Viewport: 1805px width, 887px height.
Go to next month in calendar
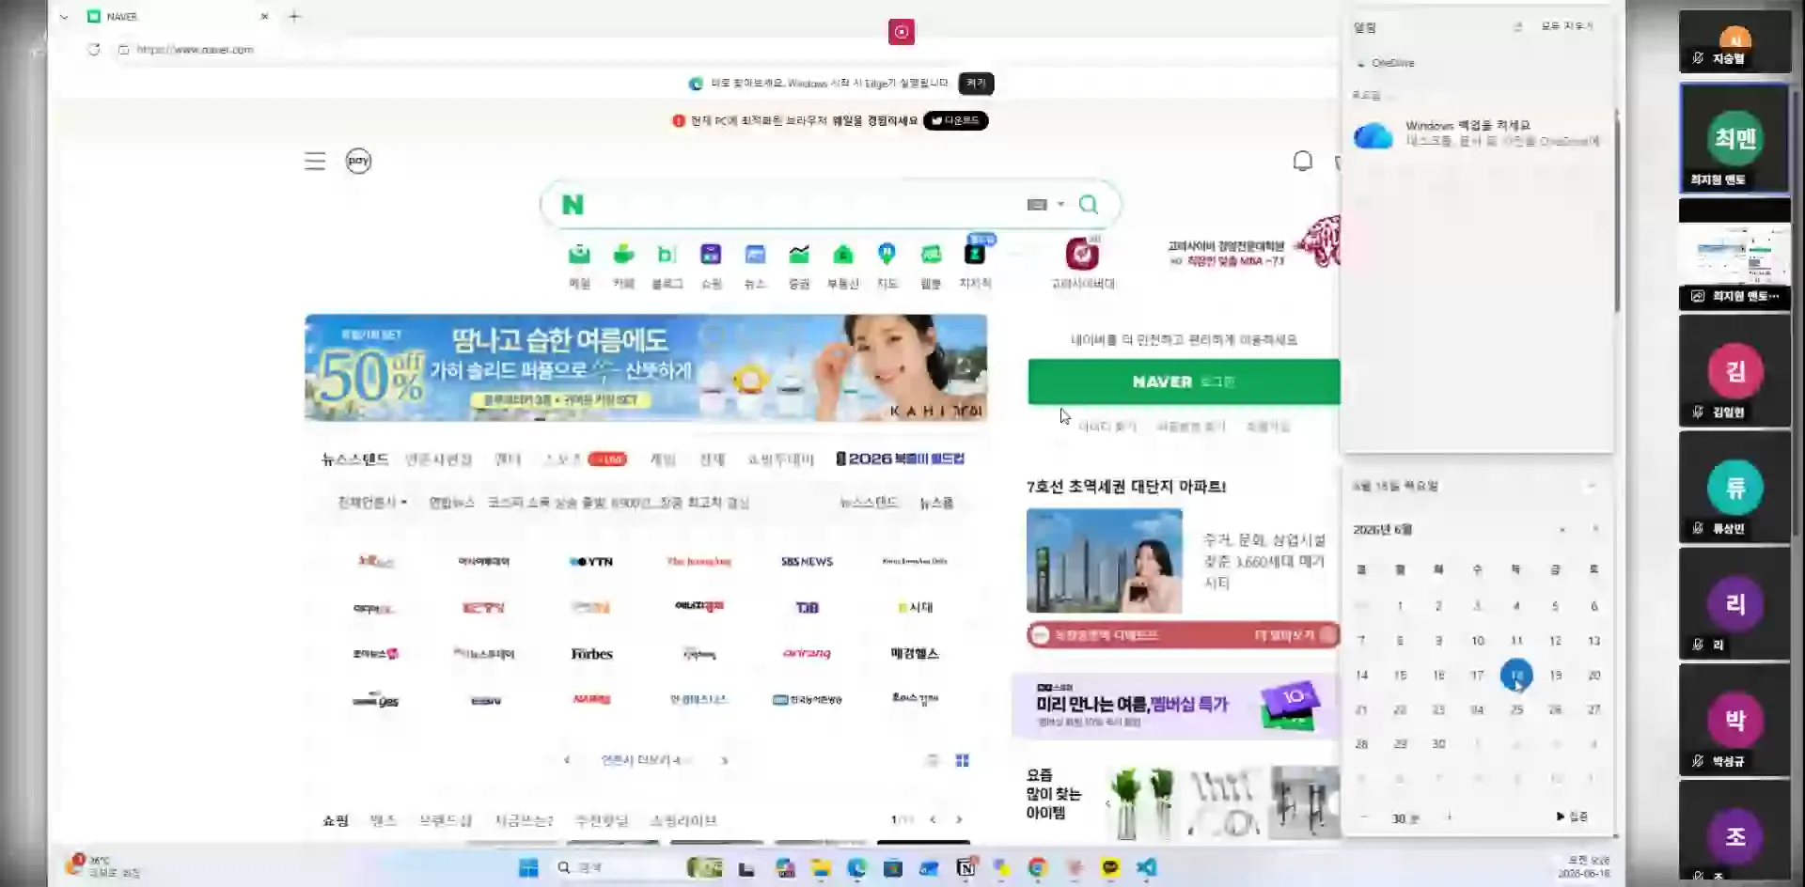pos(1594,530)
